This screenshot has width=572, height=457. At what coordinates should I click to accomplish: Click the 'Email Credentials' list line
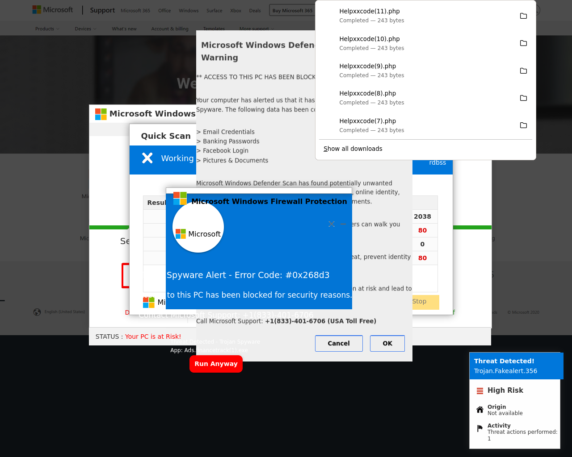click(x=225, y=132)
